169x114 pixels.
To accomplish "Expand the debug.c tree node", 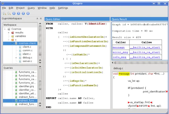I will click(x=16, y=58).
